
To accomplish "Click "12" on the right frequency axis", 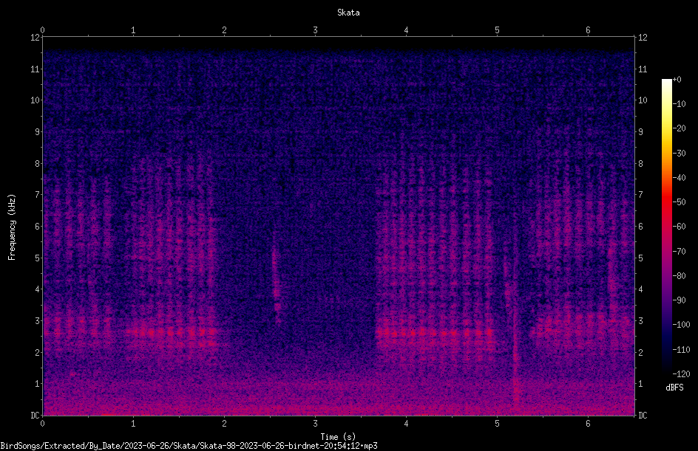I will coord(643,38).
